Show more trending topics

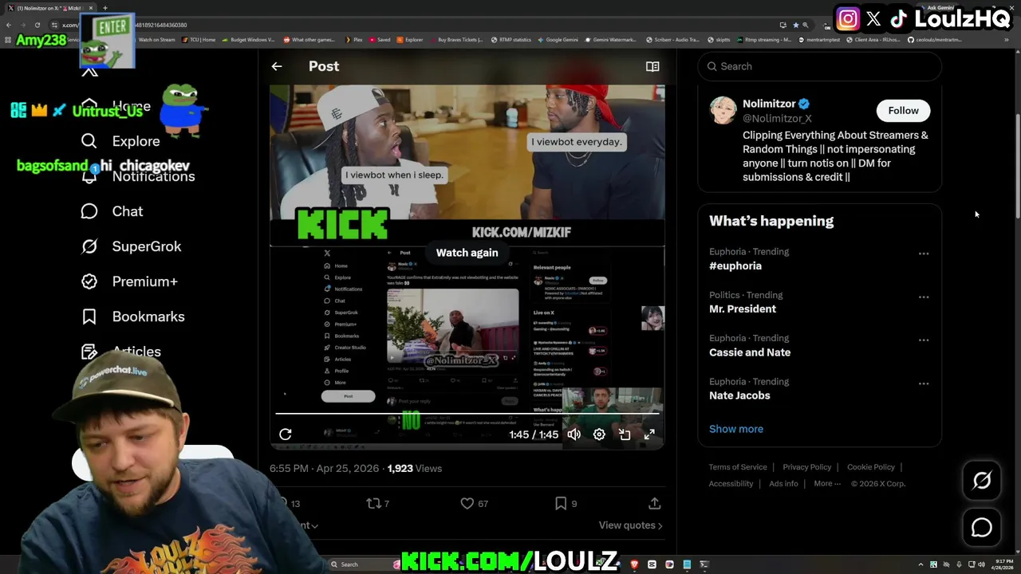click(736, 429)
